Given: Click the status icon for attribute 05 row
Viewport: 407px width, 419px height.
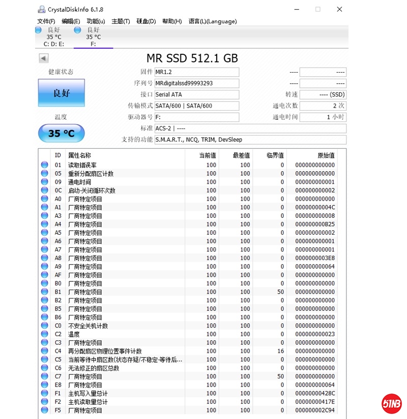Looking at the screenshot, I should coord(44,174).
